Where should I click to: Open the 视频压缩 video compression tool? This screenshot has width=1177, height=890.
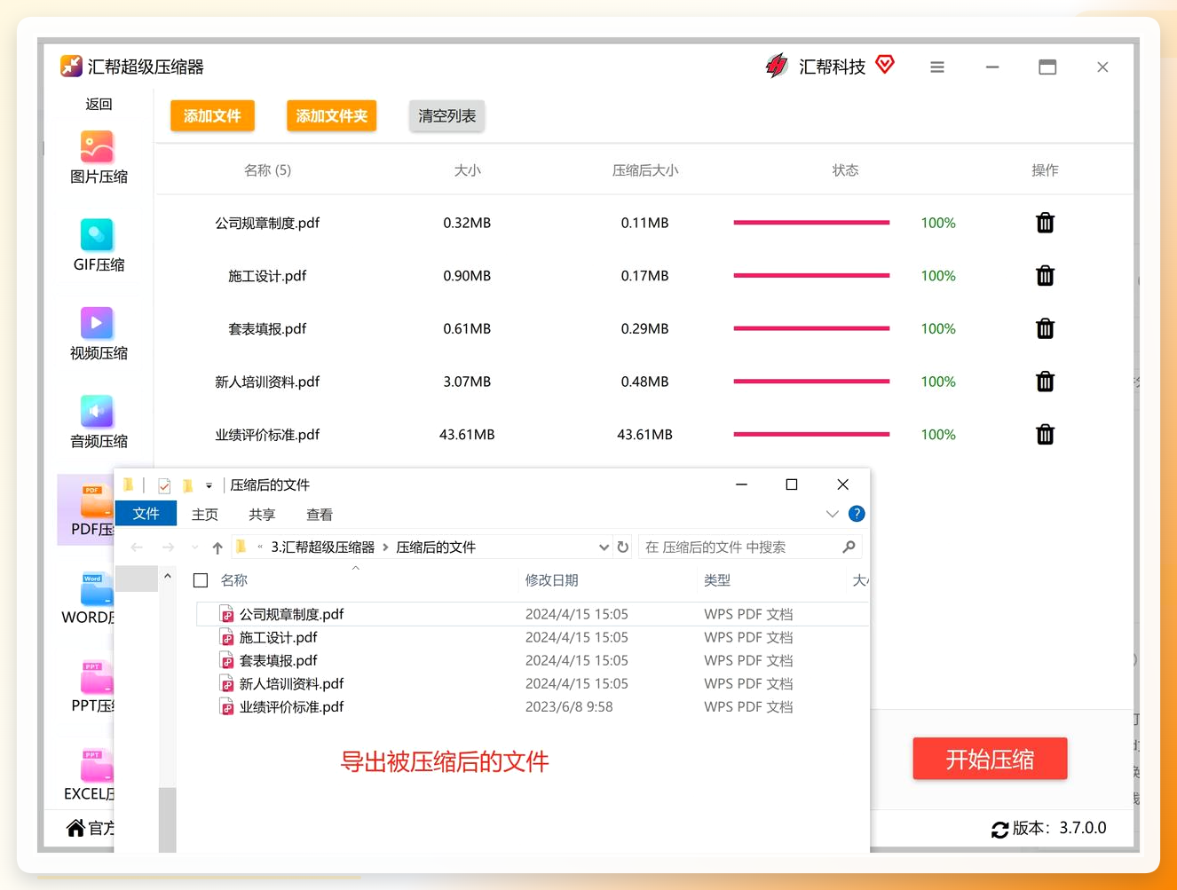[98, 334]
